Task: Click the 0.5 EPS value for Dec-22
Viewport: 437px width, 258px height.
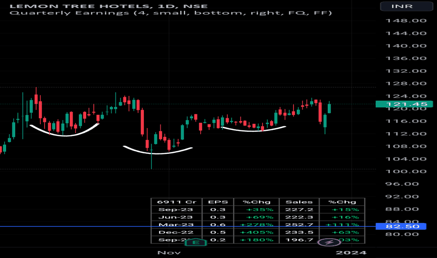Action: tap(218, 232)
